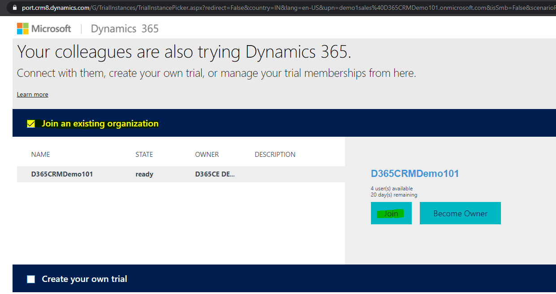Click the OWNER column header
The width and height of the screenshot is (556, 294).
[x=207, y=155]
